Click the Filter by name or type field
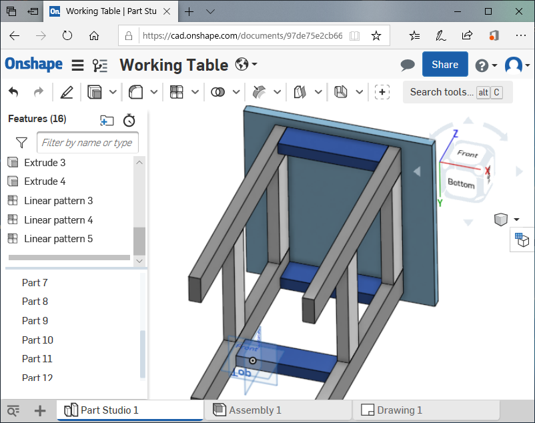The height and width of the screenshot is (423, 535). 87,143
